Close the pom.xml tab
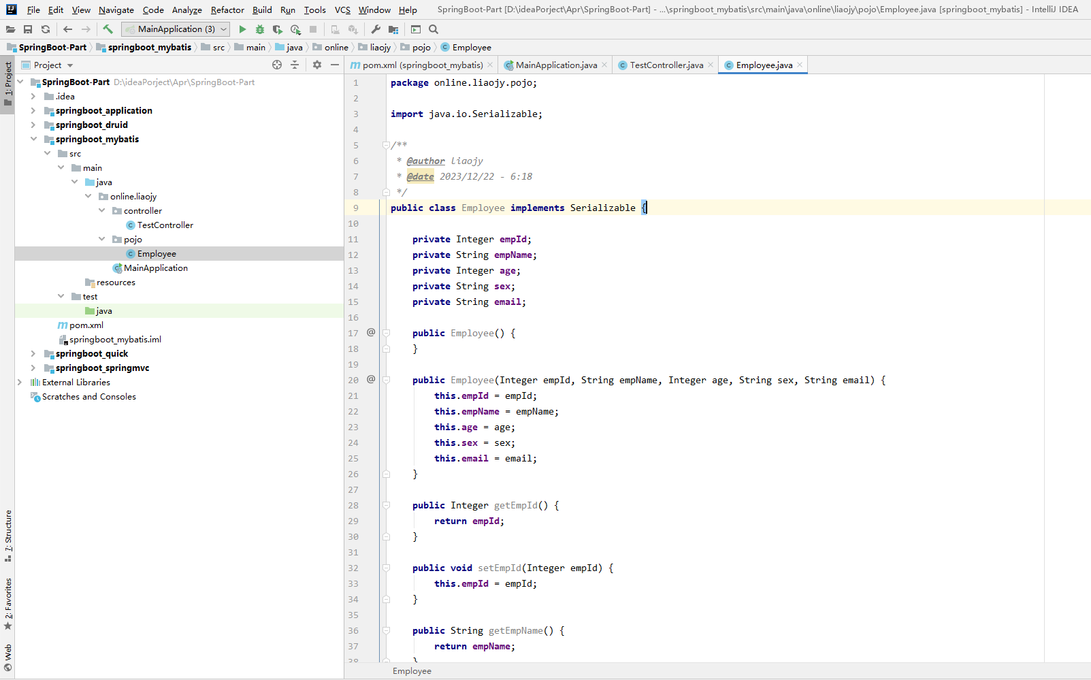This screenshot has height=680, width=1091. (x=490, y=65)
